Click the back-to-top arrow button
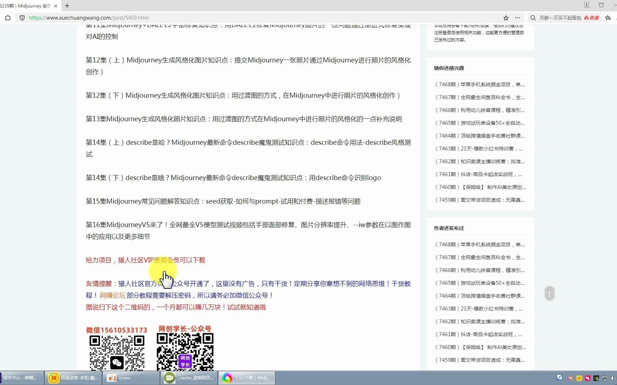This screenshot has height=385, width=617. pos(550,294)
